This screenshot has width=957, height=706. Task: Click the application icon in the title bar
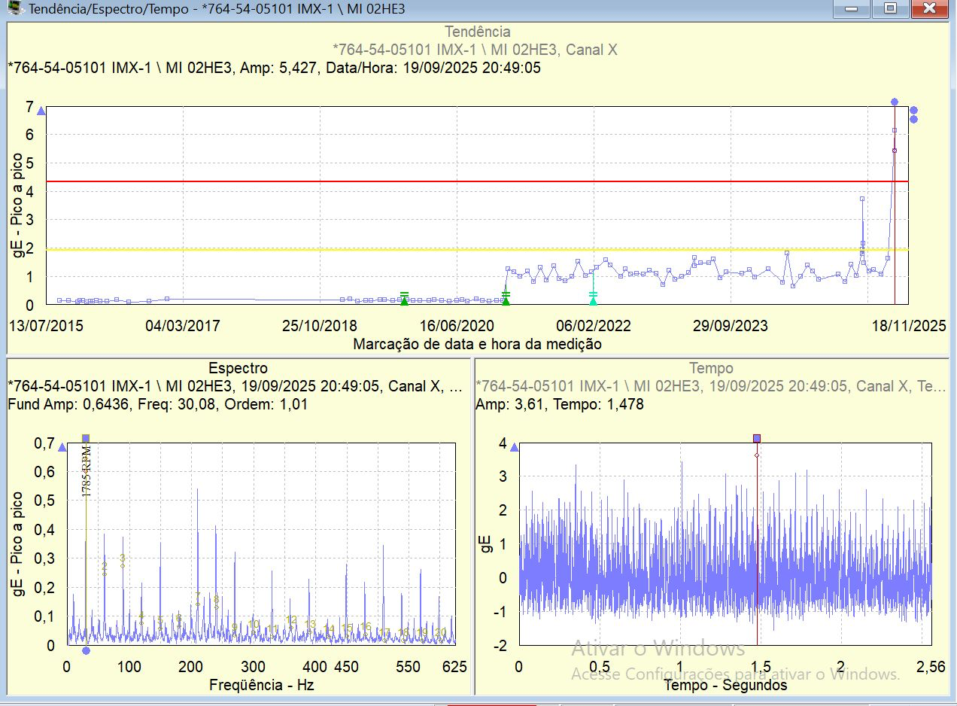(14, 8)
